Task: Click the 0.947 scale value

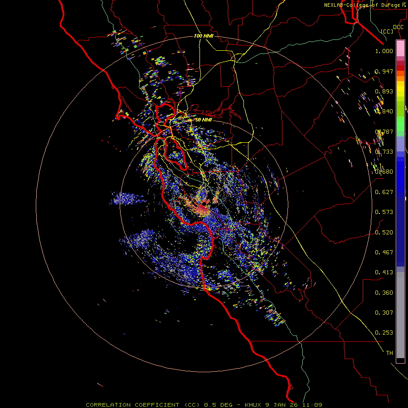Action: [384, 71]
